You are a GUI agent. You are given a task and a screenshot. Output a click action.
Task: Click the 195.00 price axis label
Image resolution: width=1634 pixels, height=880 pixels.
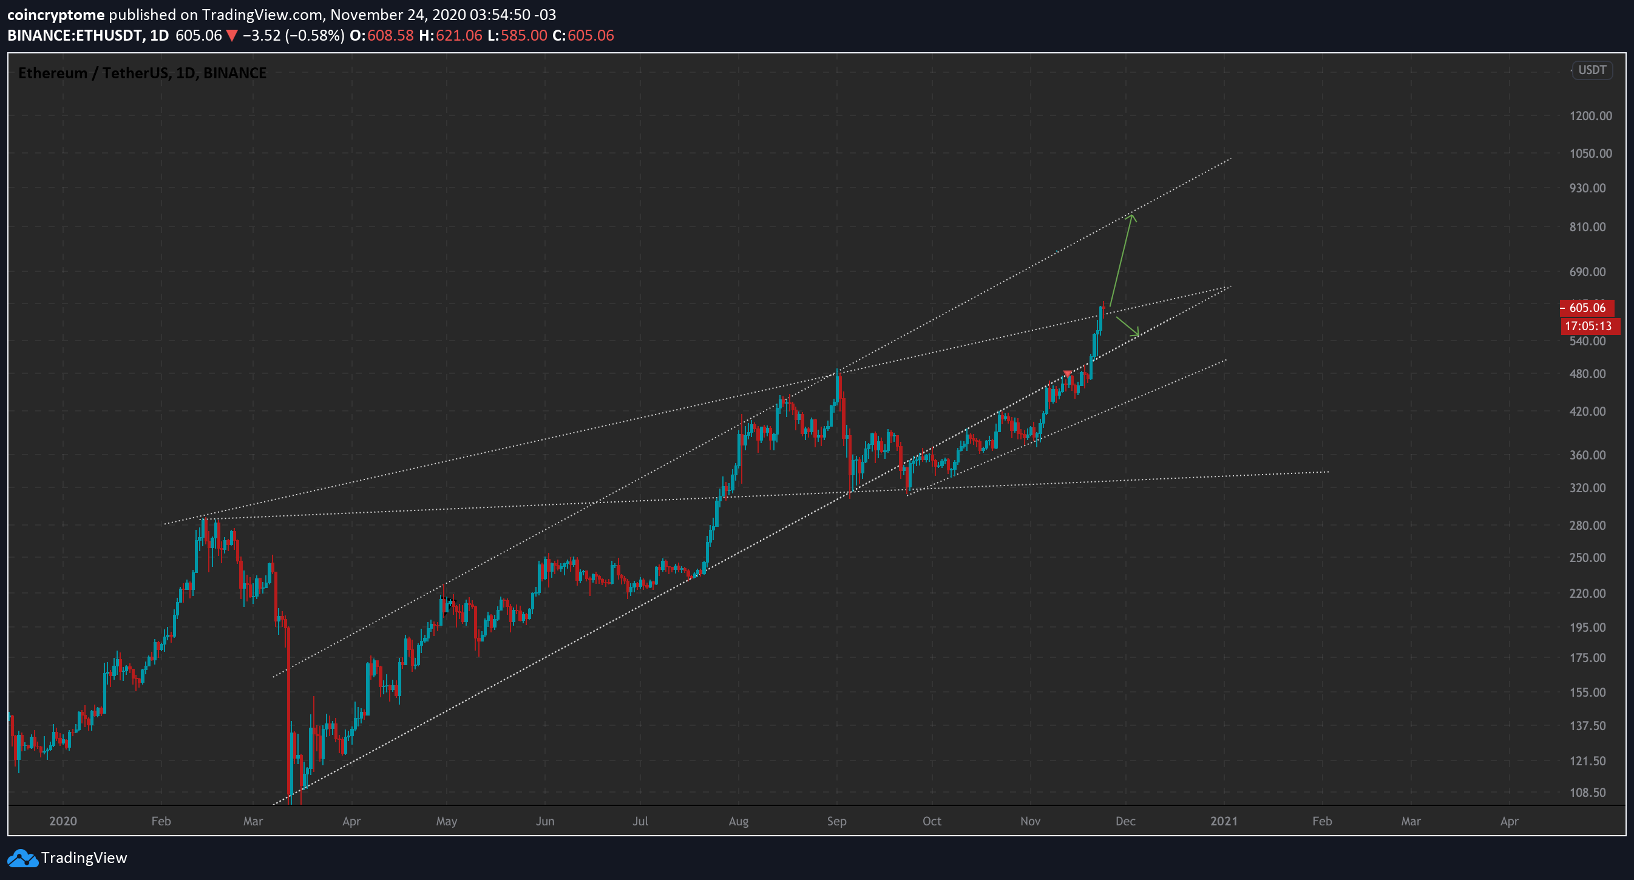pyautogui.click(x=1588, y=628)
